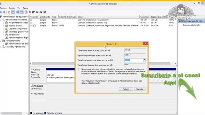Viewport: 205px width, 115px height.
Task: Click the shrink size amount input field
Action: point(134,60)
